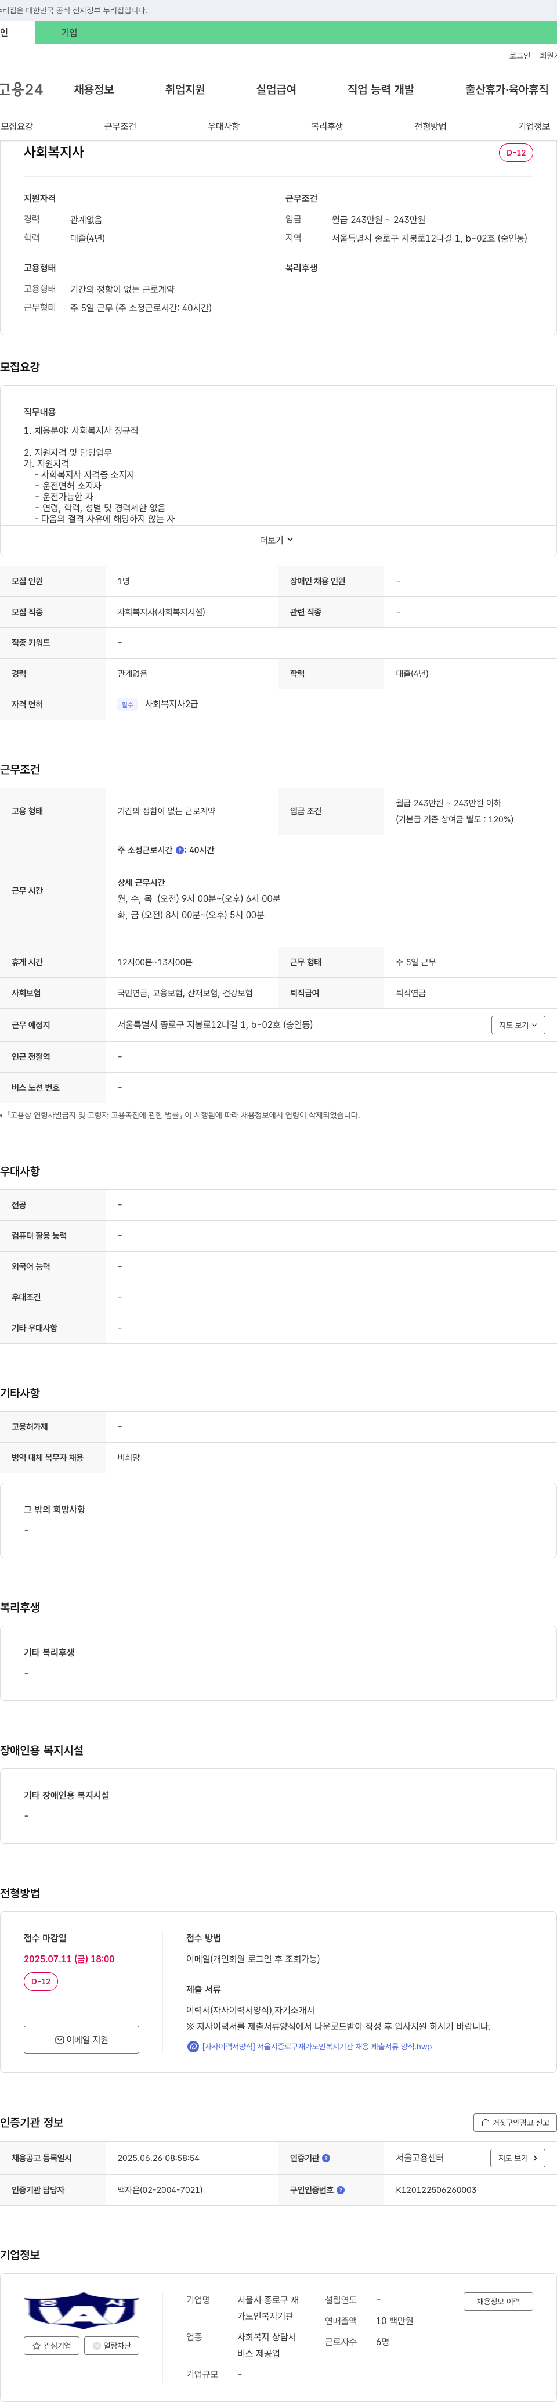Click the D-12 badge under 접수 마감일
This screenshot has height=2402, width=557.
[x=41, y=1982]
